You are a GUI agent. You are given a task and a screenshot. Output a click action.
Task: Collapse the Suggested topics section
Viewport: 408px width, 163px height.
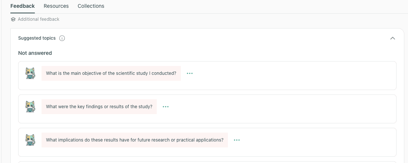(393, 38)
